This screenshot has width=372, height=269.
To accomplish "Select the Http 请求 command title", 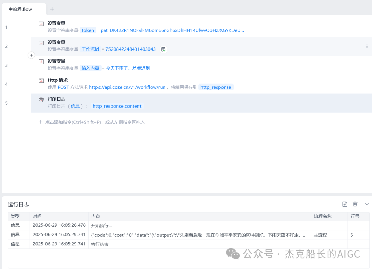I will [58, 80].
